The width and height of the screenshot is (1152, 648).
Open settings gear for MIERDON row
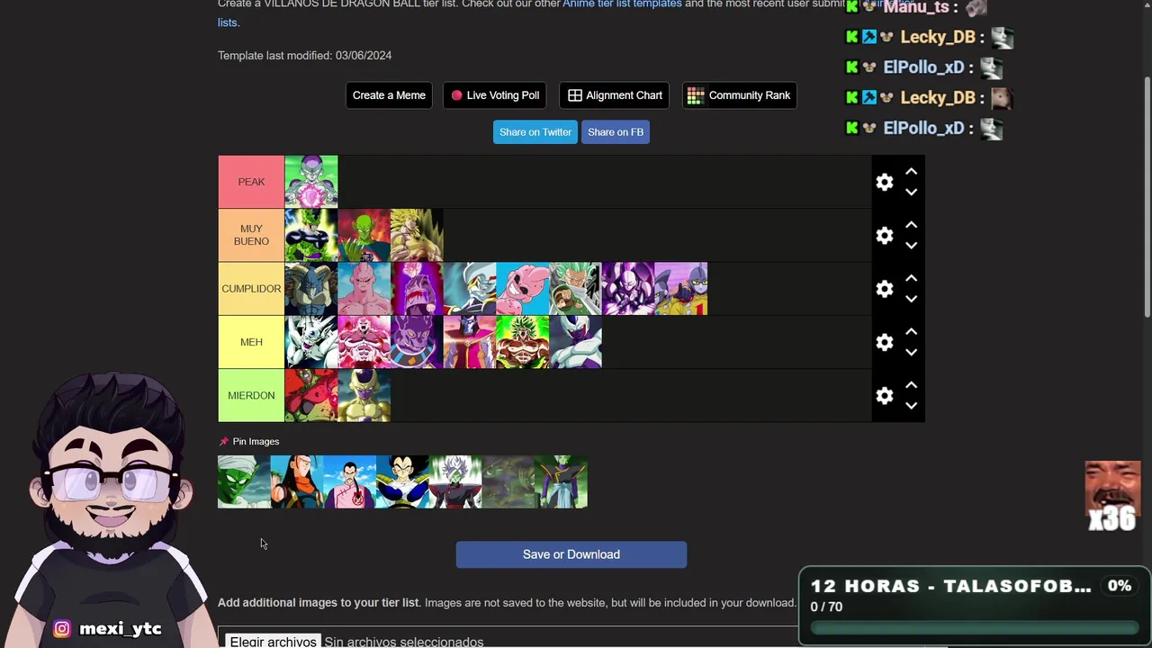coord(885,396)
